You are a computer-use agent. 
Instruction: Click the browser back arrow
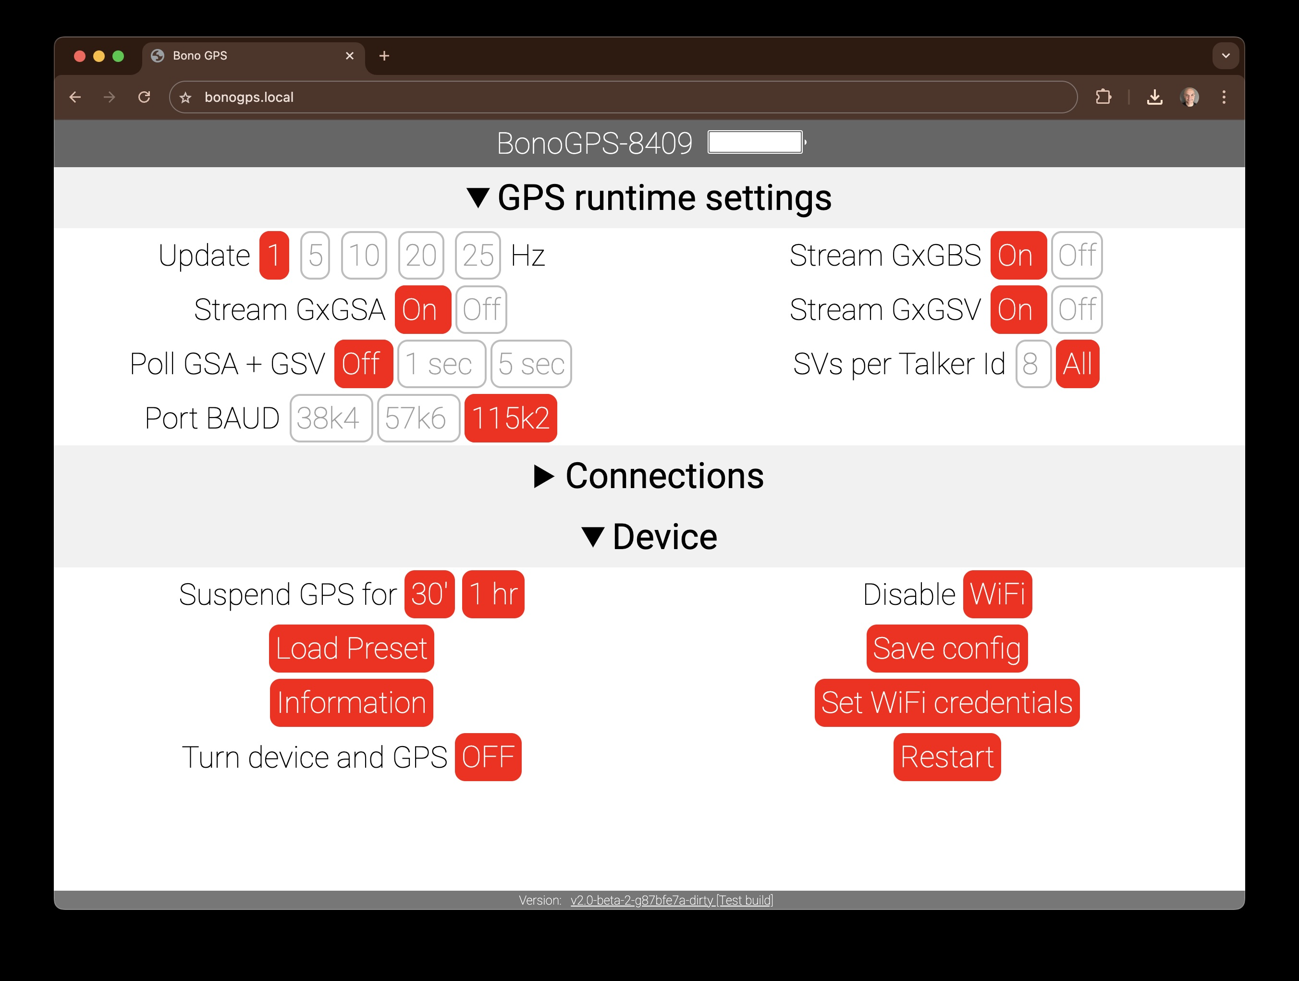pos(75,97)
